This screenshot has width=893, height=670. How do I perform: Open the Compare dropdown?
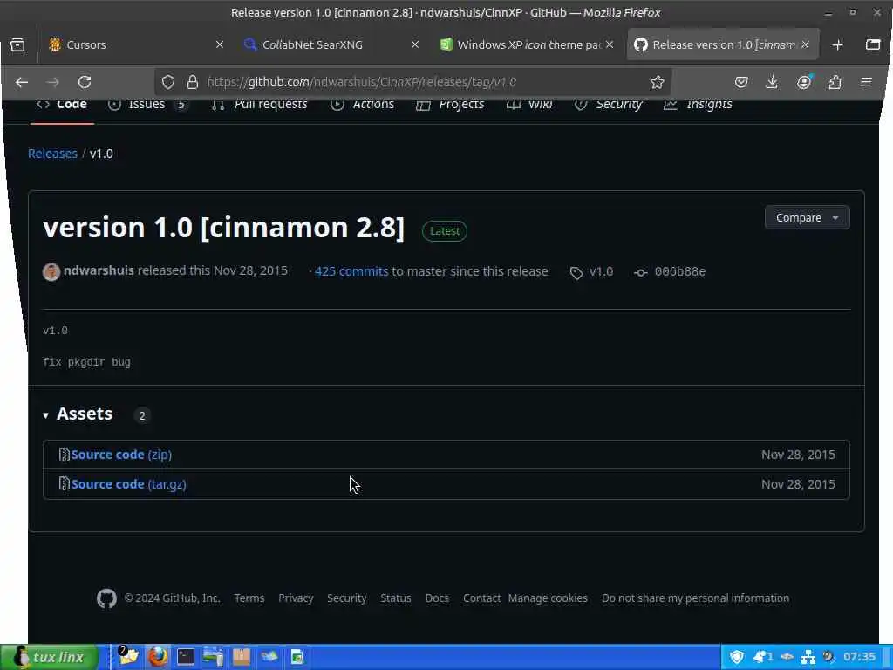point(807,217)
